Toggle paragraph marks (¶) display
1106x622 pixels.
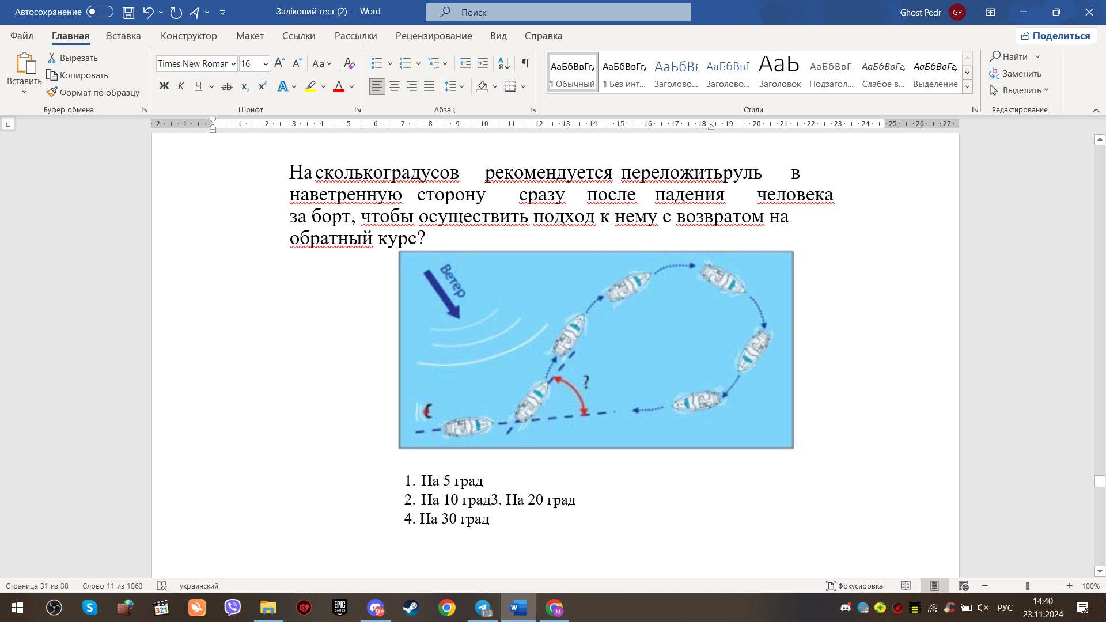pyautogui.click(x=525, y=63)
